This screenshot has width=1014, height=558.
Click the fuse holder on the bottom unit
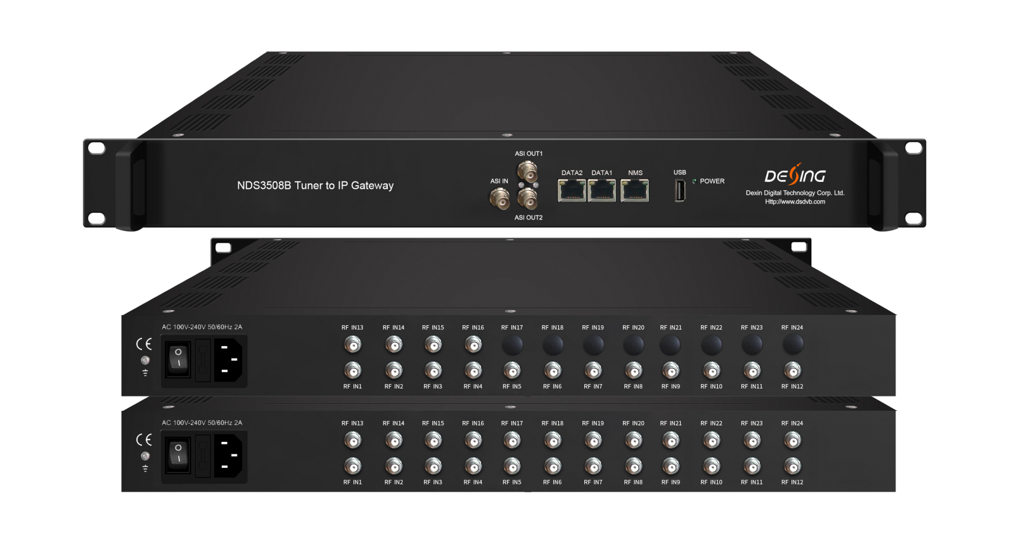pyautogui.click(x=203, y=455)
